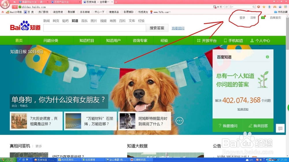Open the 问题分类 navigation item
The image size is (289, 162).
[x=51, y=40]
